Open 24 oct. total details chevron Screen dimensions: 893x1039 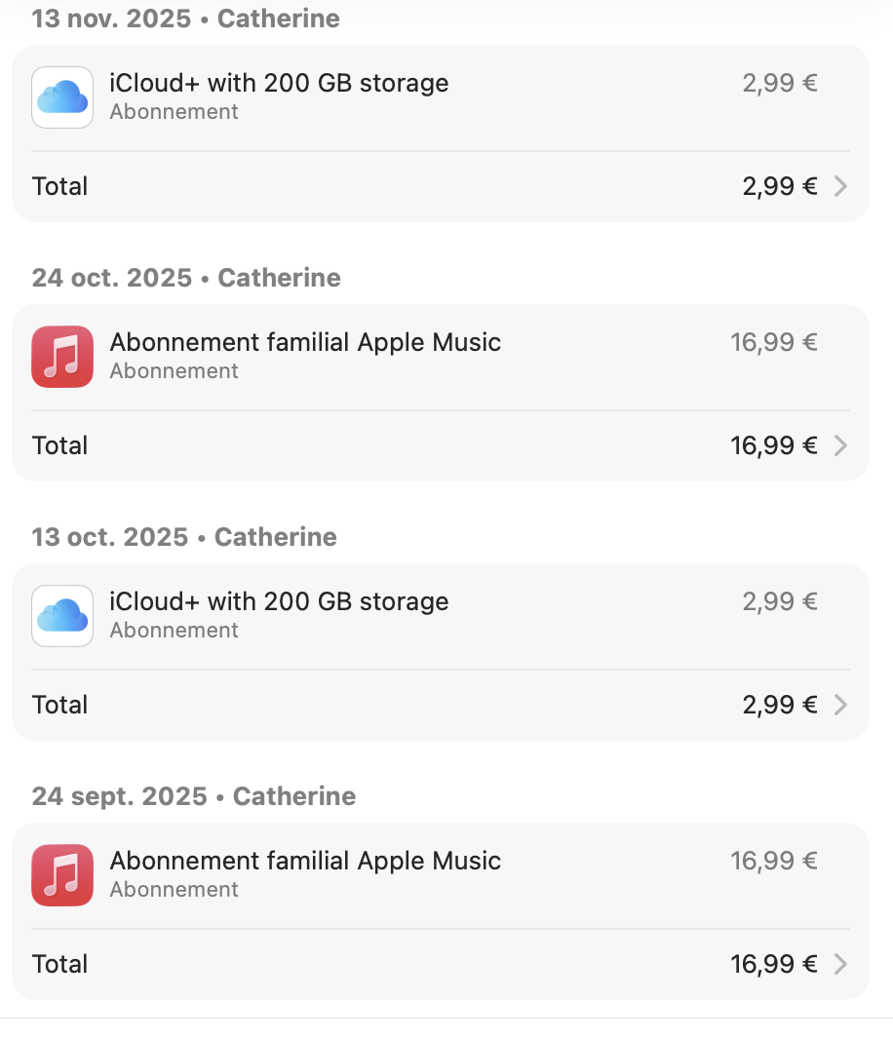[840, 445]
